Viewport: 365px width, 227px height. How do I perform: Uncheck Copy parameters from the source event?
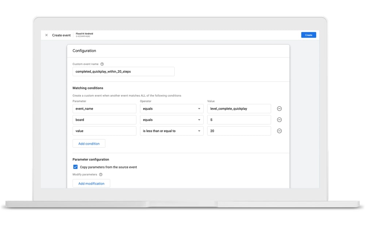pyautogui.click(x=76, y=167)
